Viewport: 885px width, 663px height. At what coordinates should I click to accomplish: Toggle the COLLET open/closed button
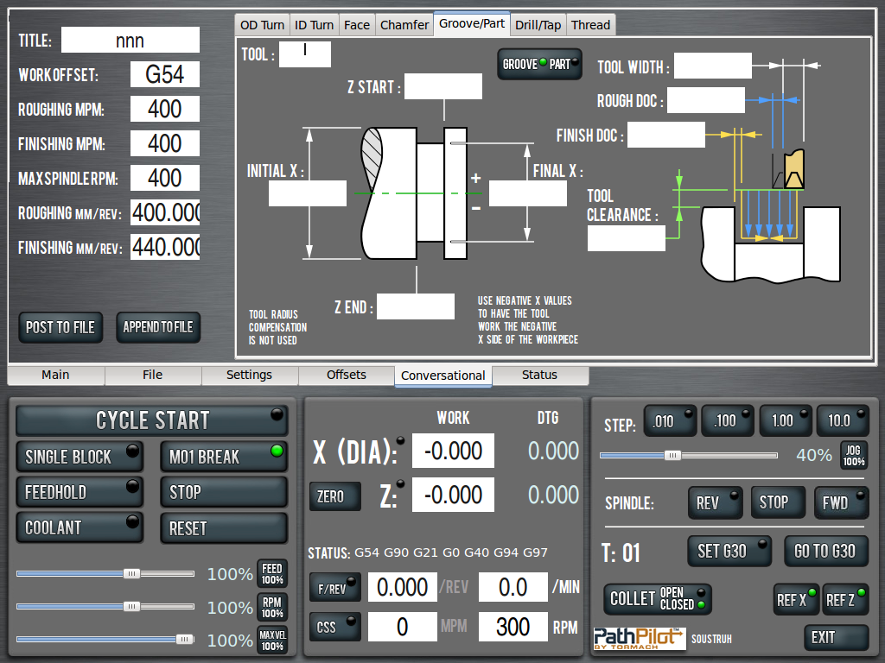pyautogui.click(x=657, y=598)
